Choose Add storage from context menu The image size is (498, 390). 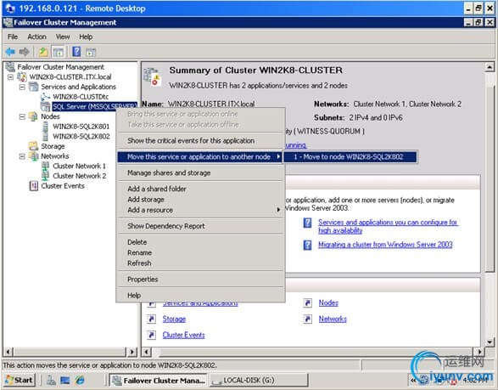(201, 200)
